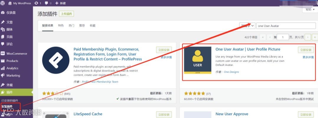Image resolution: width=318 pixels, height=118 pixels.
Task: Install the One User Avatar plugin
Action: click(x=306, y=50)
